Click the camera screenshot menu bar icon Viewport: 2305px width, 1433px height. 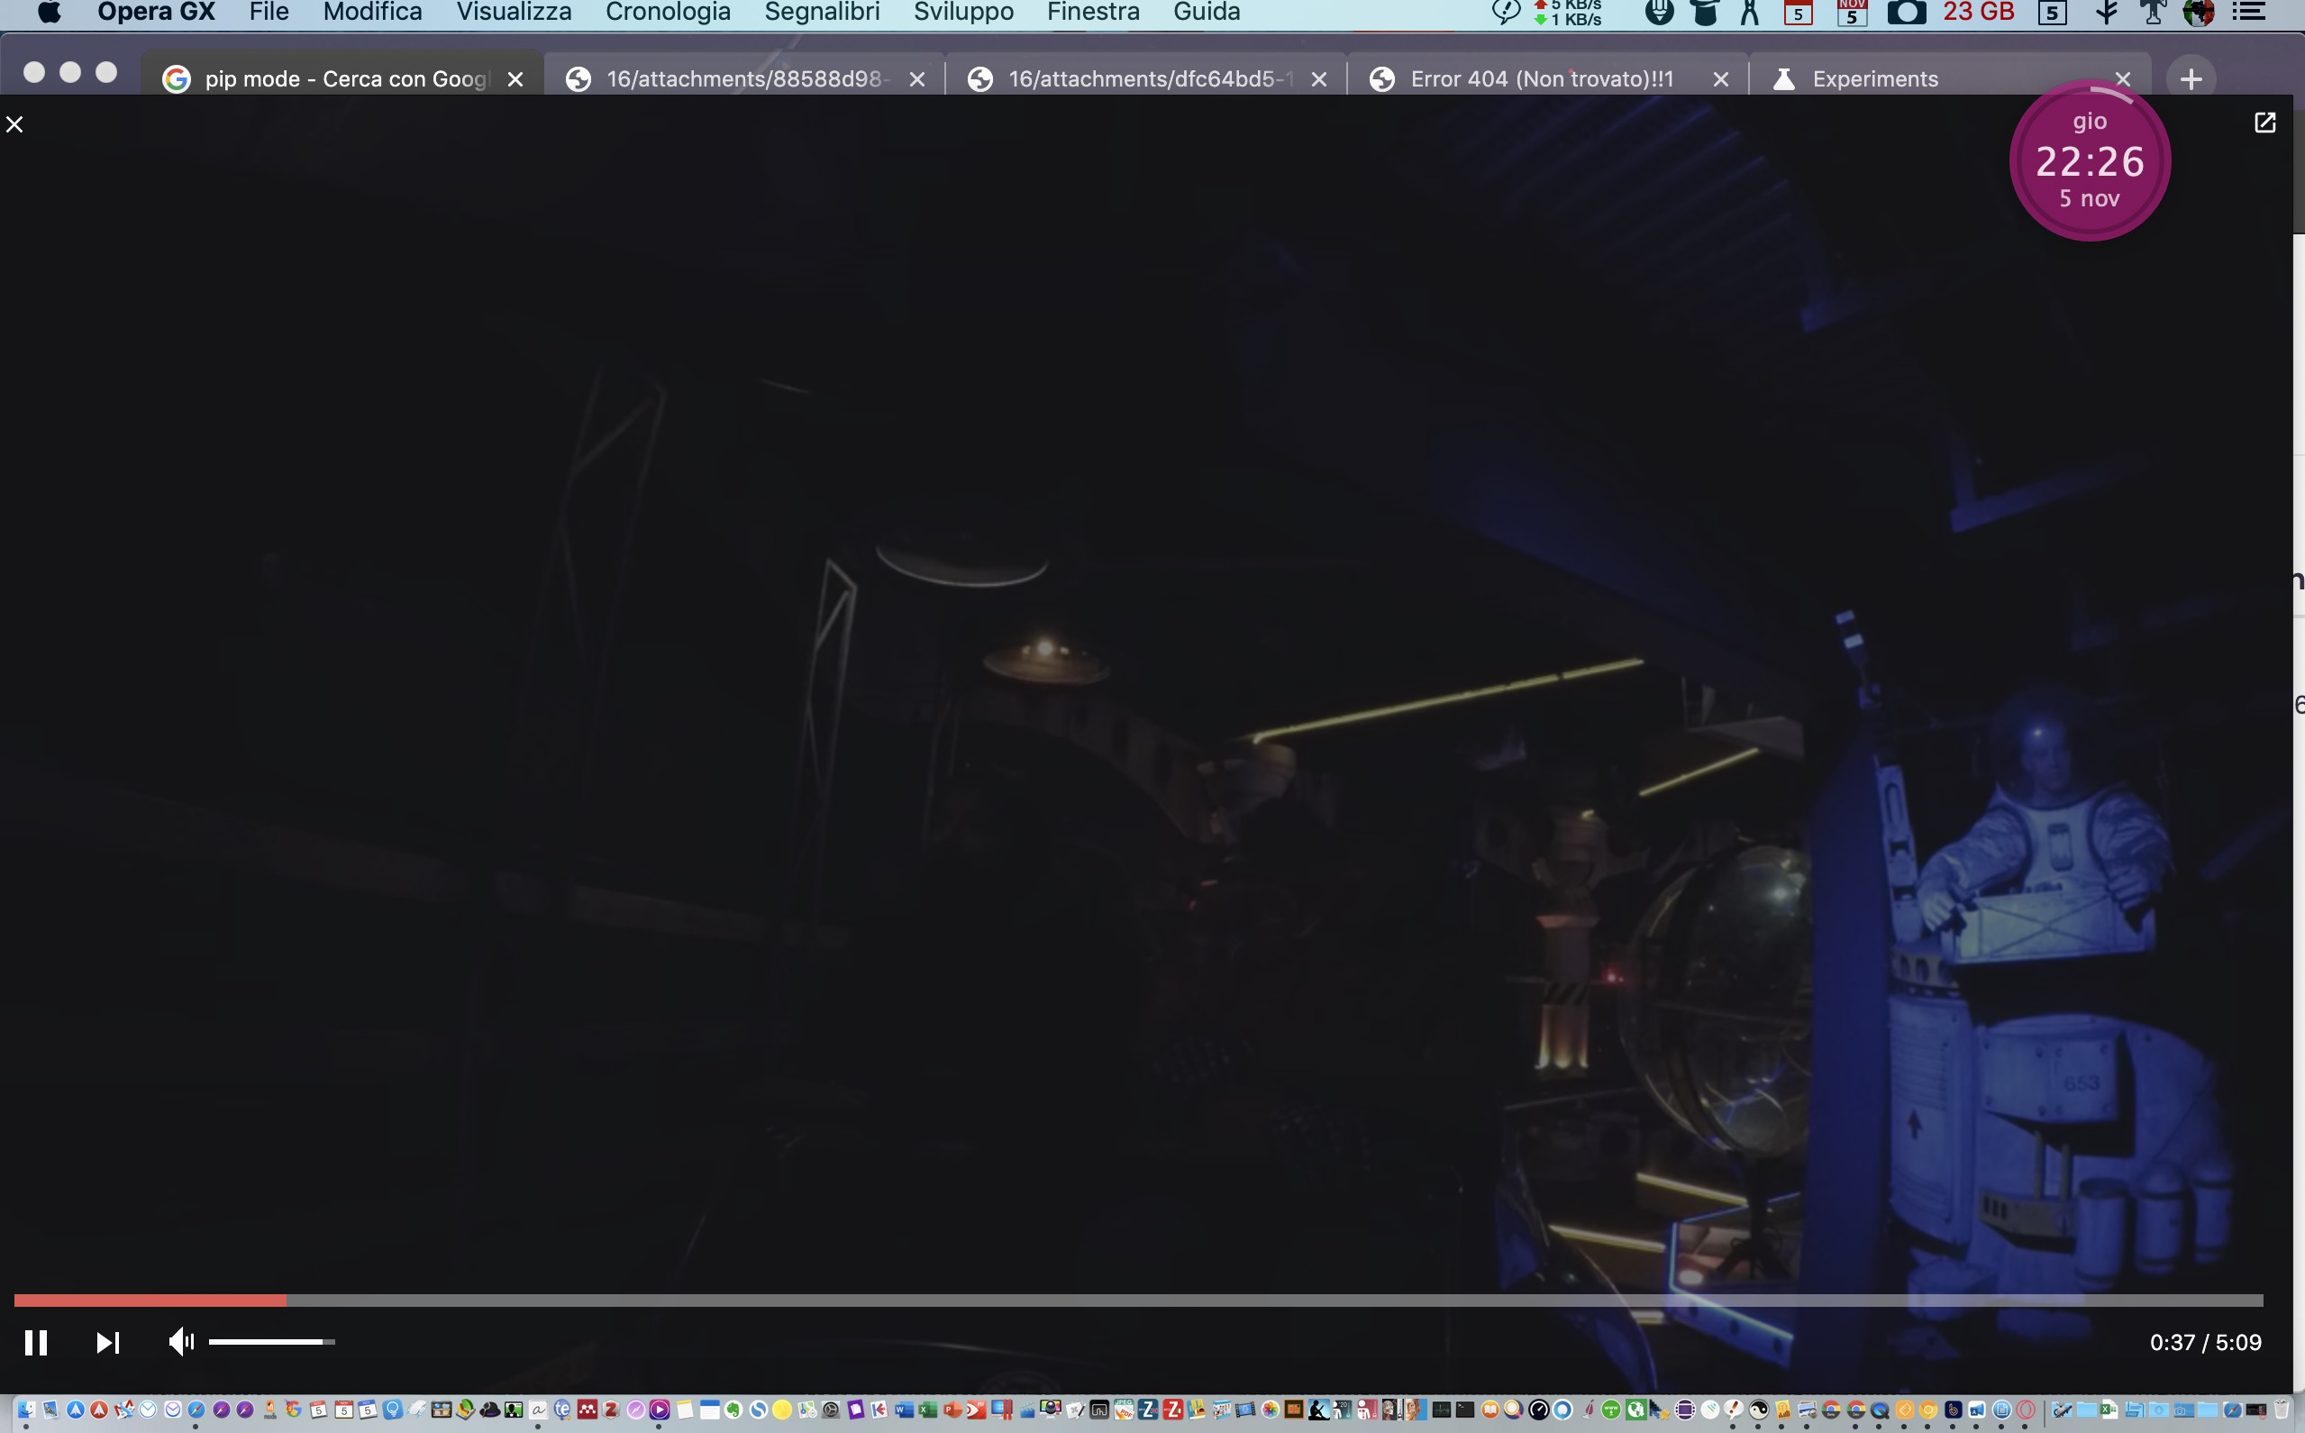(1907, 13)
